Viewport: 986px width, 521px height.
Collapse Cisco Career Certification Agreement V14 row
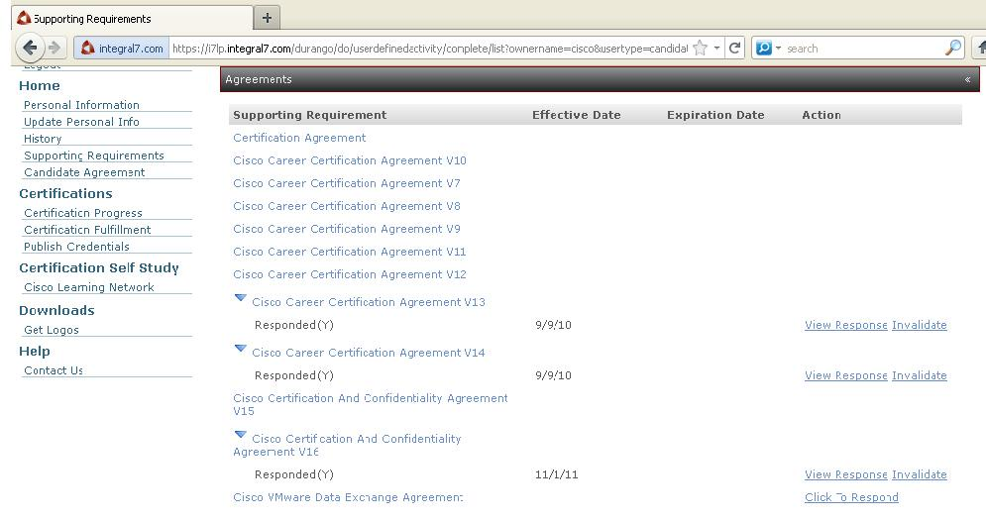240,349
